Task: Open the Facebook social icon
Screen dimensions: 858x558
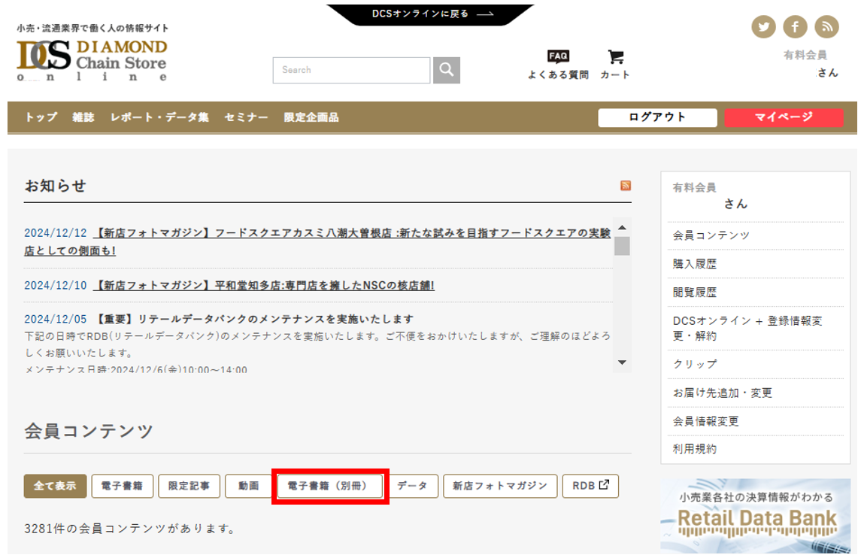Action: pyautogui.click(x=795, y=27)
